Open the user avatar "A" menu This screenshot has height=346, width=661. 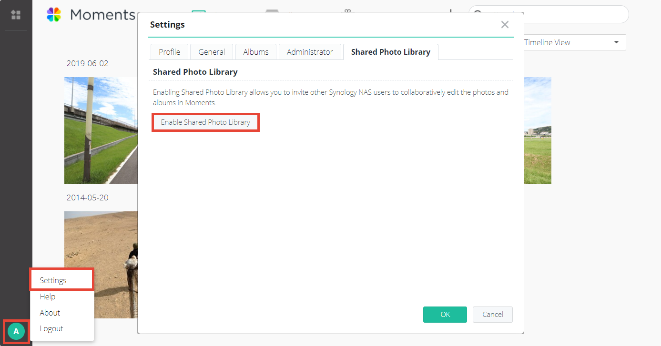[x=16, y=331]
